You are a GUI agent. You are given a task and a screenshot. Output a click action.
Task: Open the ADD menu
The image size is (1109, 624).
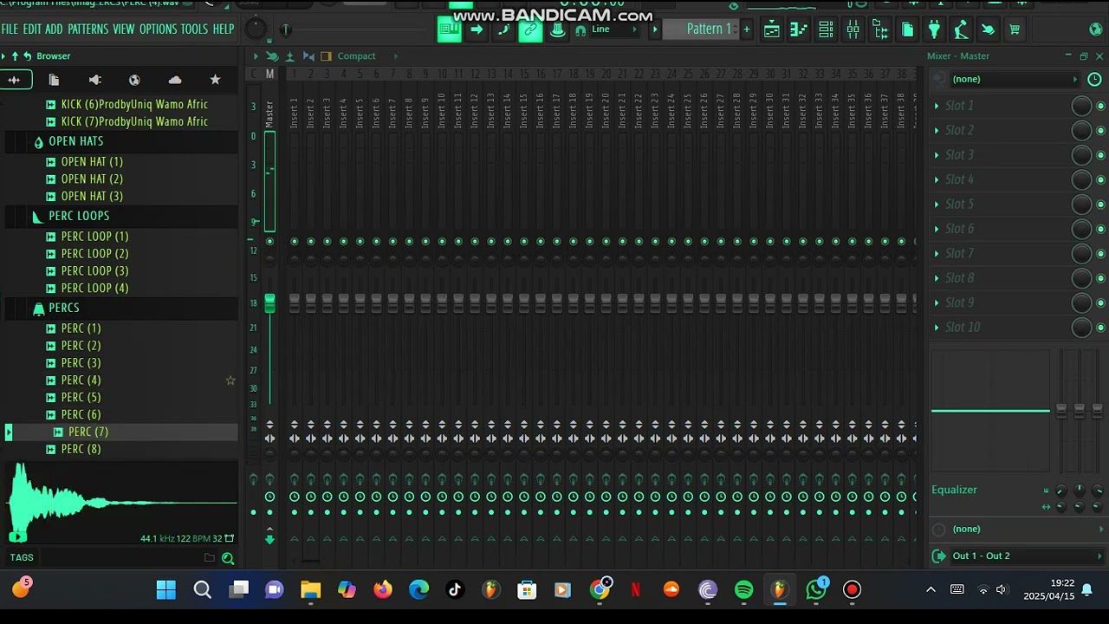click(x=54, y=29)
